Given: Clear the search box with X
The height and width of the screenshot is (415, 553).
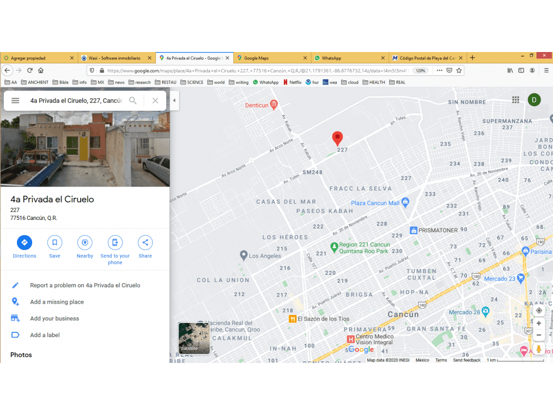Looking at the screenshot, I should tap(155, 101).
